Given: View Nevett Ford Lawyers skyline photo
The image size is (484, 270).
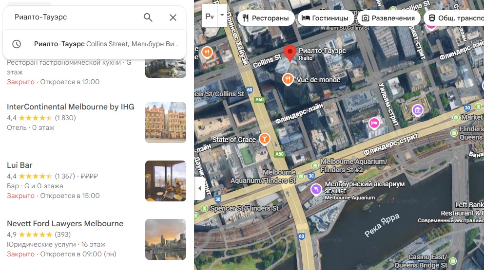Looking at the screenshot, I should tap(166, 239).
